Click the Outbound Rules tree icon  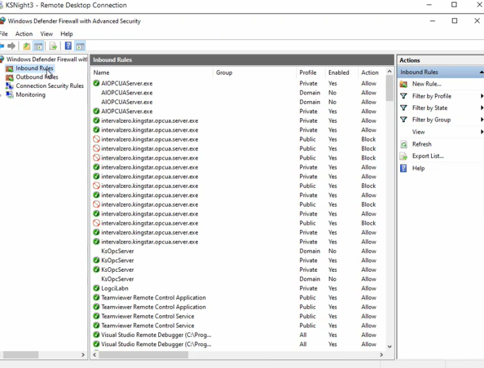coord(10,77)
